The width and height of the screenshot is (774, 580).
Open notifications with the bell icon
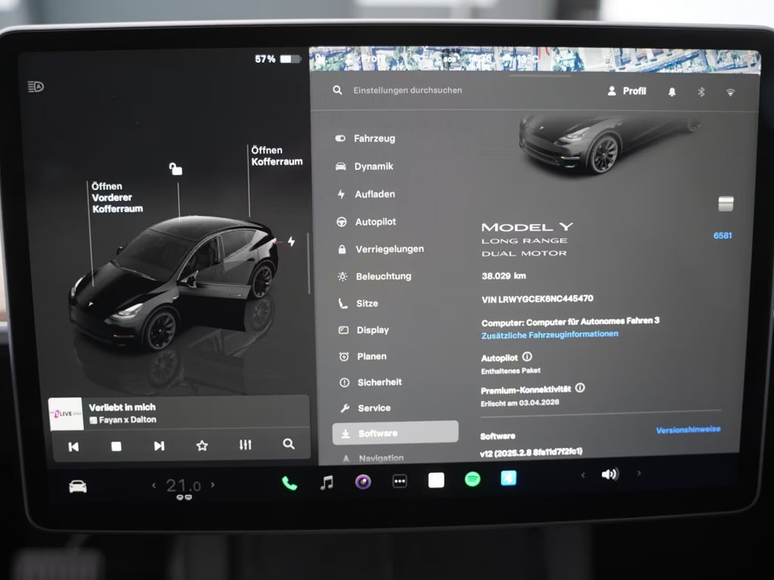click(x=671, y=91)
